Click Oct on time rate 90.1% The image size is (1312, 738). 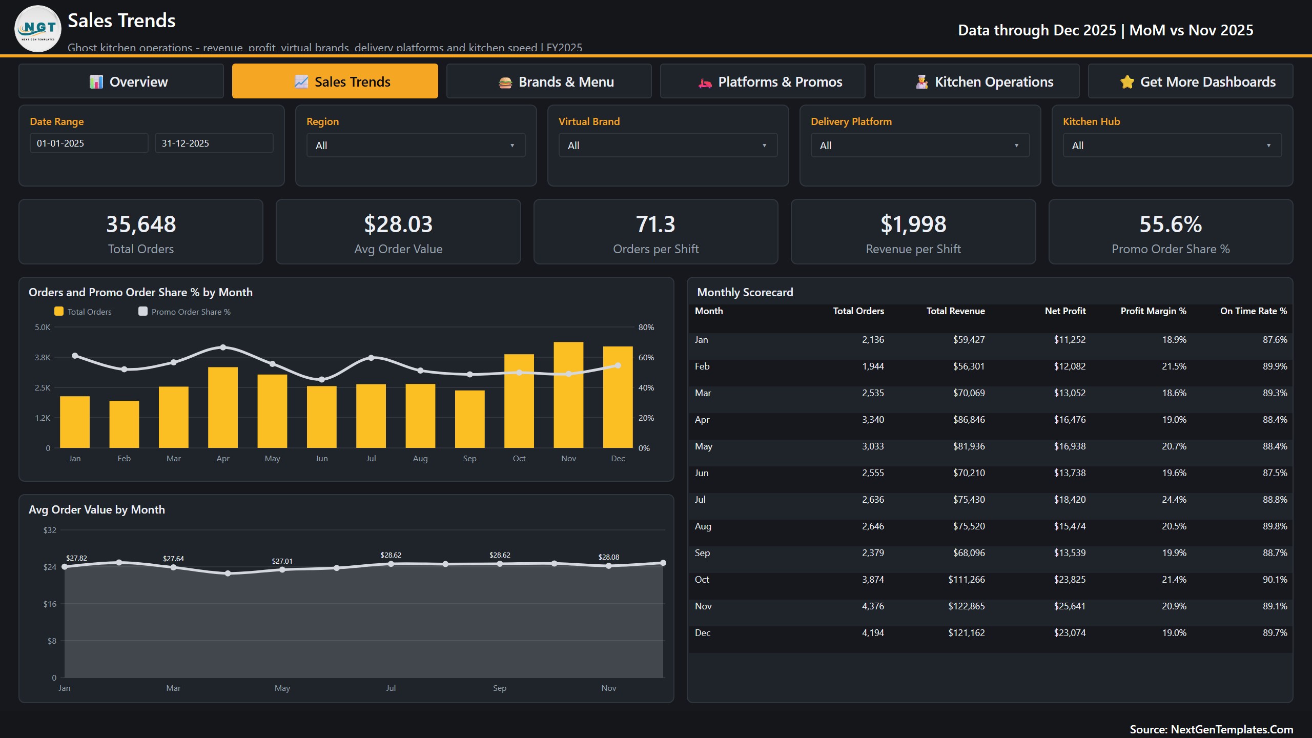point(1275,580)
